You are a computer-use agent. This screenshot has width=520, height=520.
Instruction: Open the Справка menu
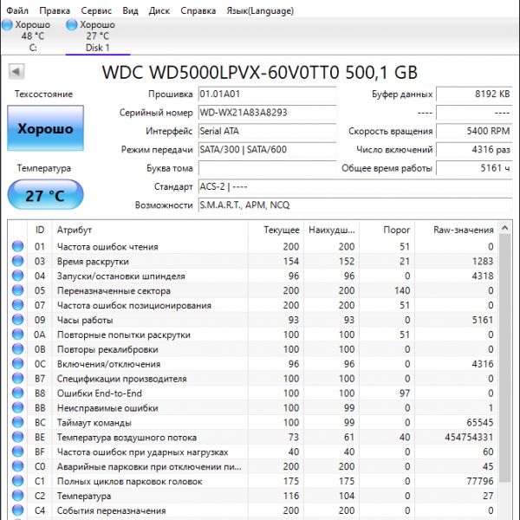[198, 10]
